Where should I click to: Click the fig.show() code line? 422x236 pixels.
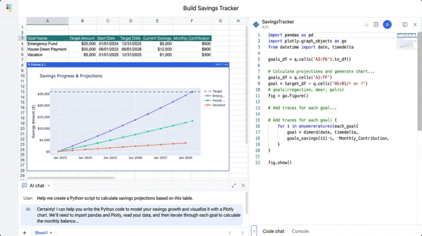(280, 163)
